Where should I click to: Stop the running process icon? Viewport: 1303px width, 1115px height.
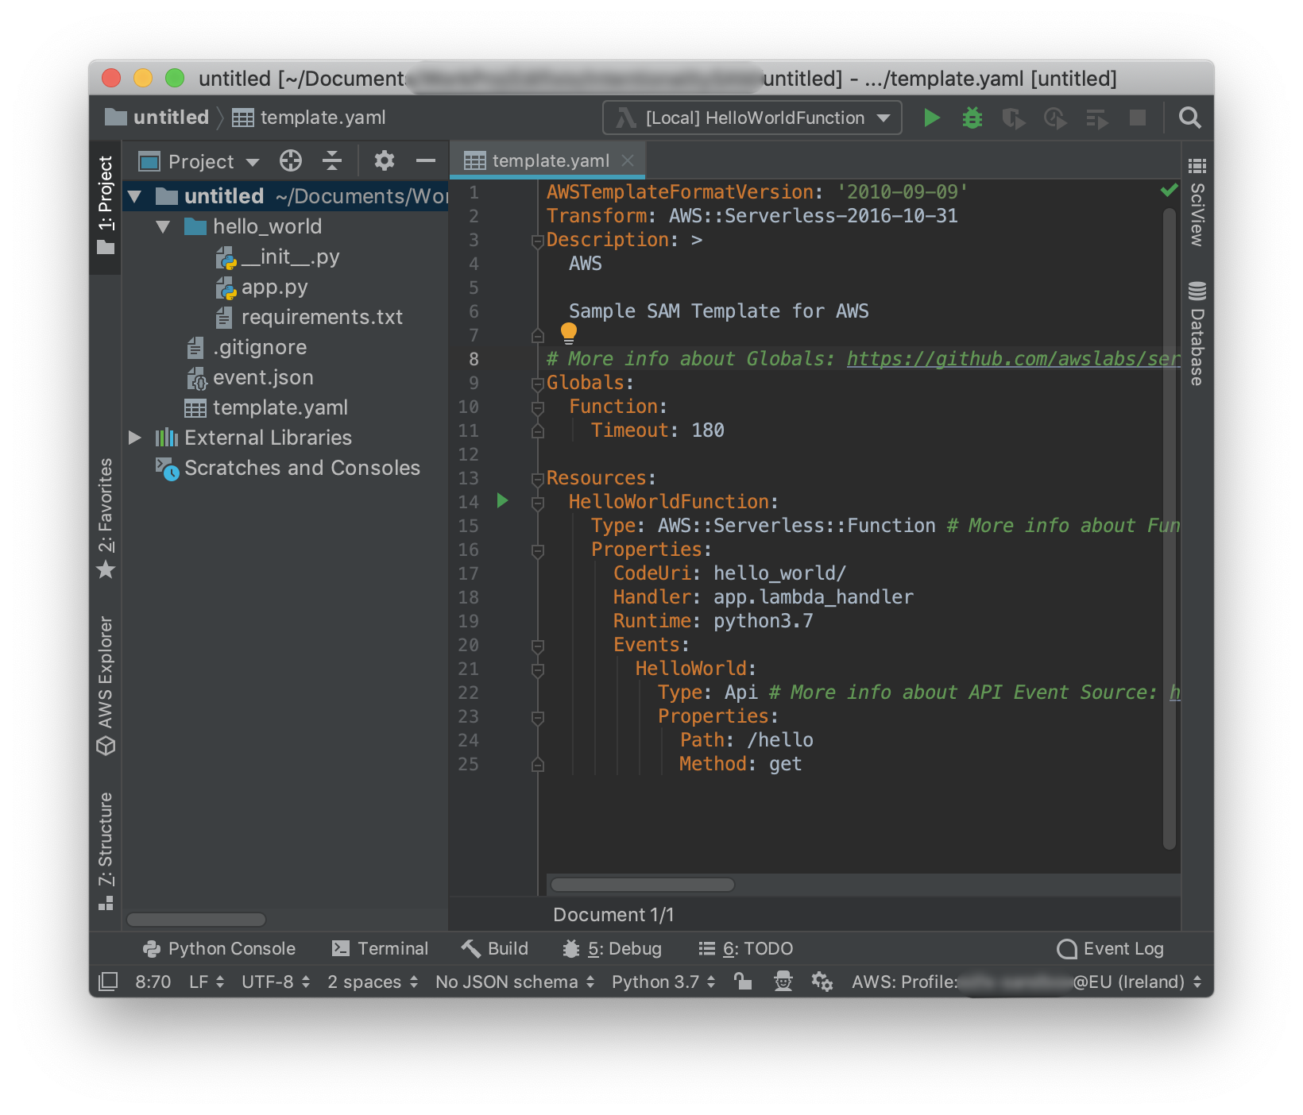[x=1138, y=118]
